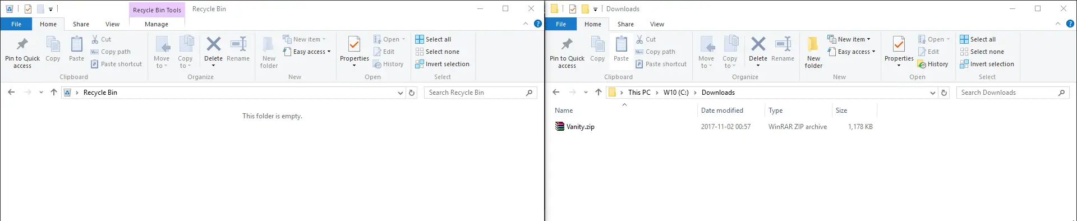Refresh the Recycle Bin window
This screenshot has height=221, width=1077.
pyautogui.click(x=412, y=93)
